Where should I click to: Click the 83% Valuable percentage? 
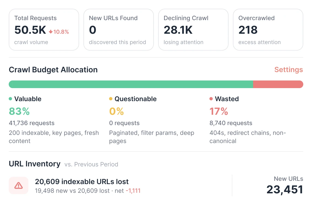pyautogui.click(x=19, y=111)
